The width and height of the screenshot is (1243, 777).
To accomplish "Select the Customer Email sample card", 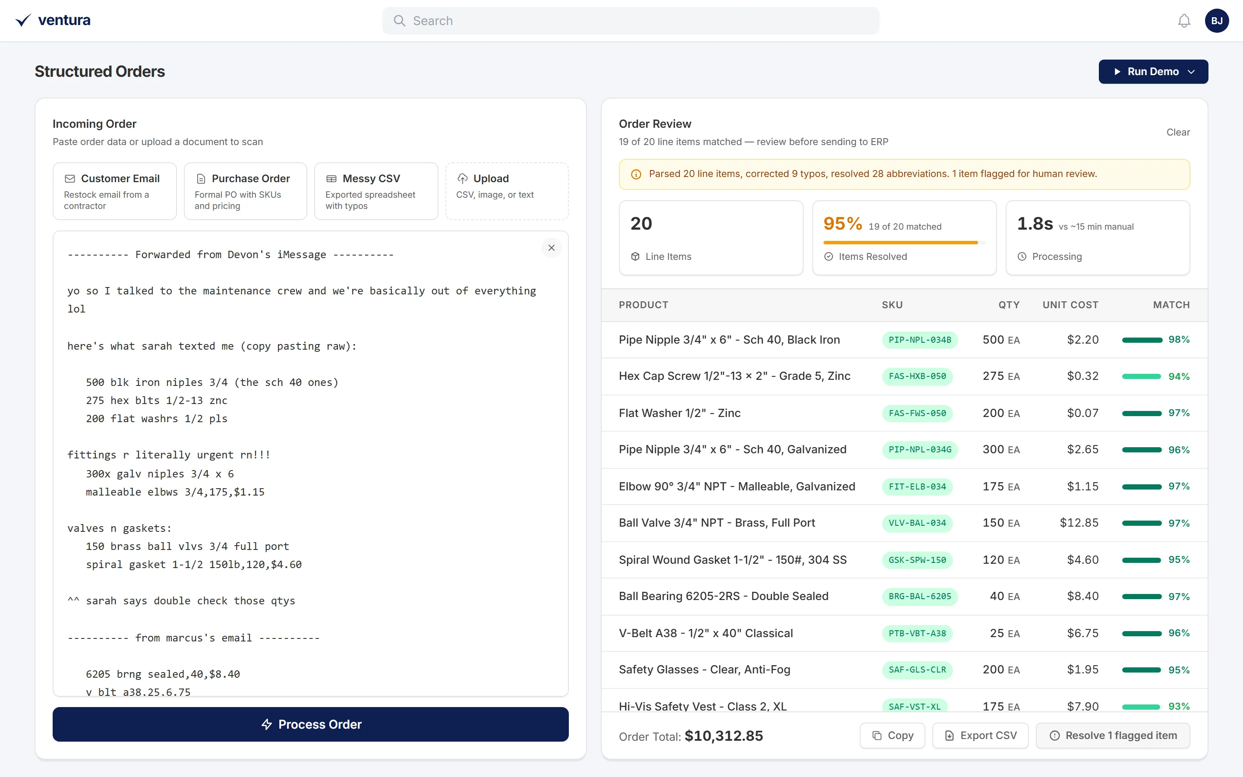I will (114, 191).
